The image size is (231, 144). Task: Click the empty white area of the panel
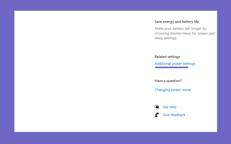pos(83,71)
